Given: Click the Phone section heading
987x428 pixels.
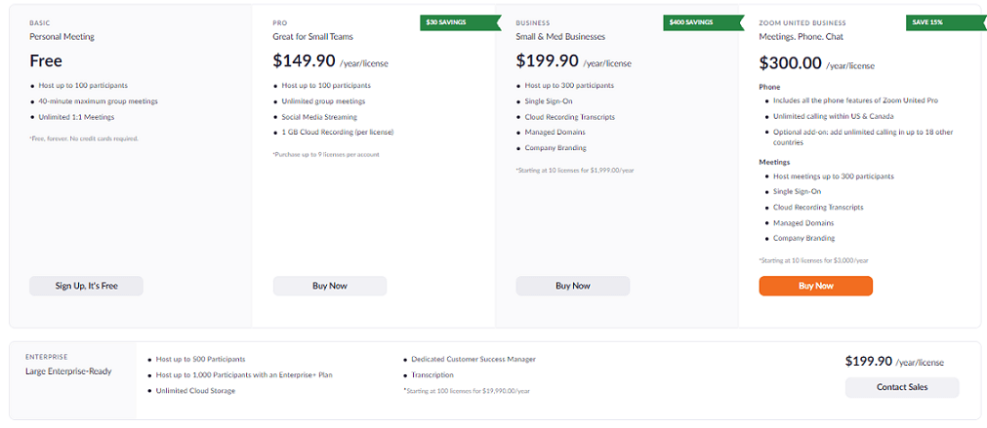Looking at the screenshot, I should coord(769,88).
